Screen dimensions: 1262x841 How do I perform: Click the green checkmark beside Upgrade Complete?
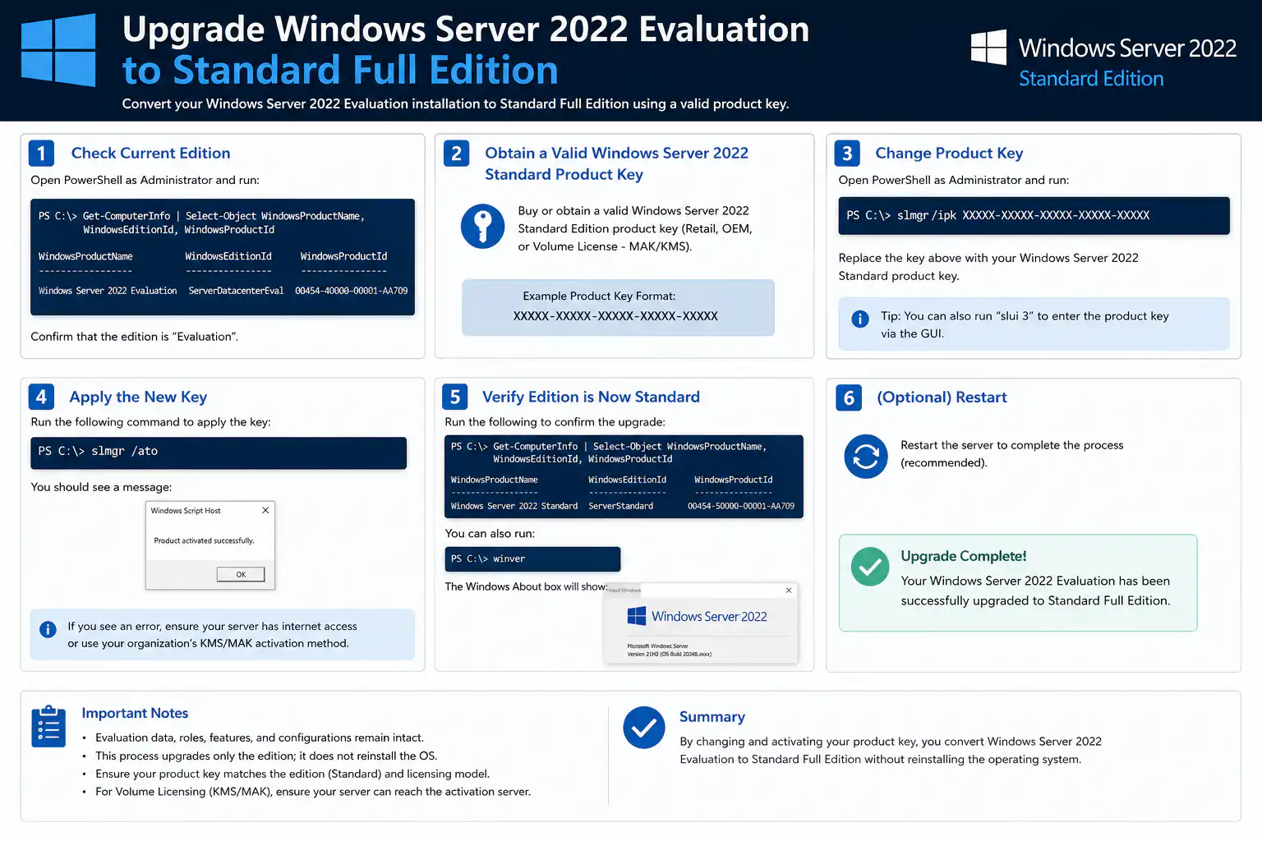(x=870, y=567)
